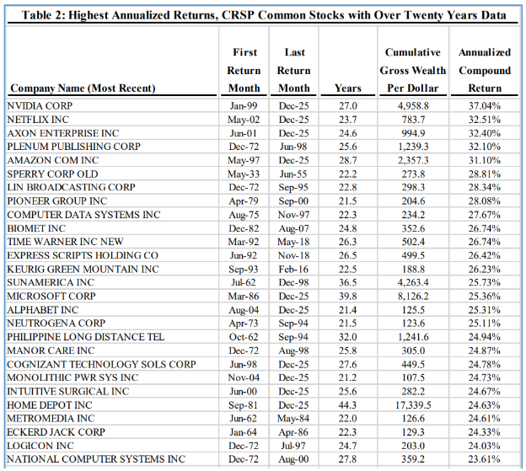Select NVIDIA's 37.04% annualized return cell
This screenshot has height=471, width=526.
pyautogui.click(x=485, y=106)
